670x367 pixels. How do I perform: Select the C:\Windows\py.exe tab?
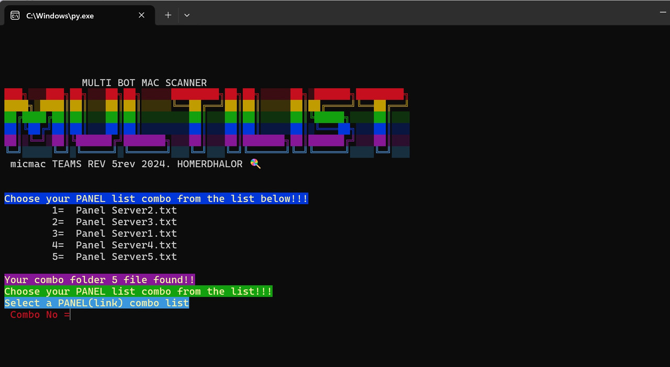pos(79,15)
